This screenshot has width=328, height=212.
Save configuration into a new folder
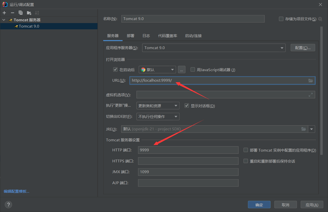(x=29, y=13)
